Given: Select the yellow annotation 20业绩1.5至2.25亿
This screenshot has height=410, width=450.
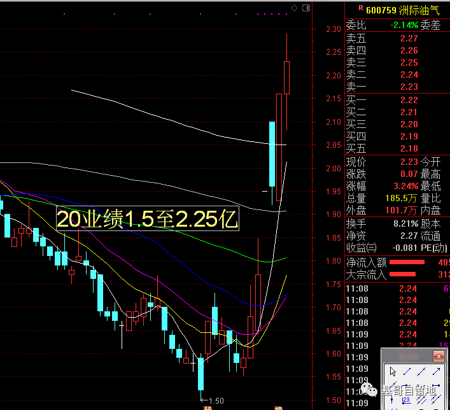Looking at the screenshot, I should (x=148, y=218).
